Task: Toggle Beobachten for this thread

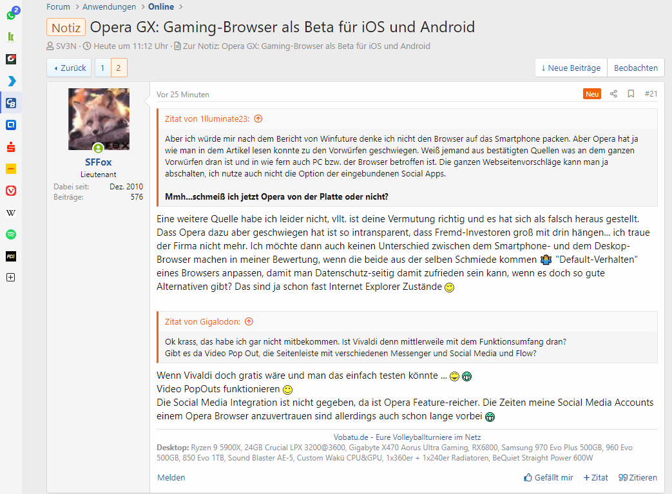Action: click(x=635, y=68)
